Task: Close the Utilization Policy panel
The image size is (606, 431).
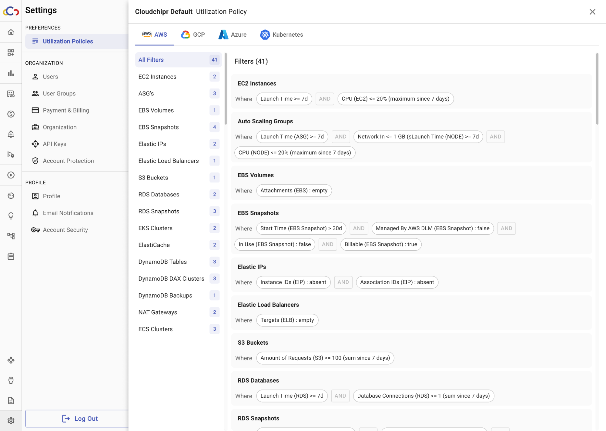Action: (592, 12)
